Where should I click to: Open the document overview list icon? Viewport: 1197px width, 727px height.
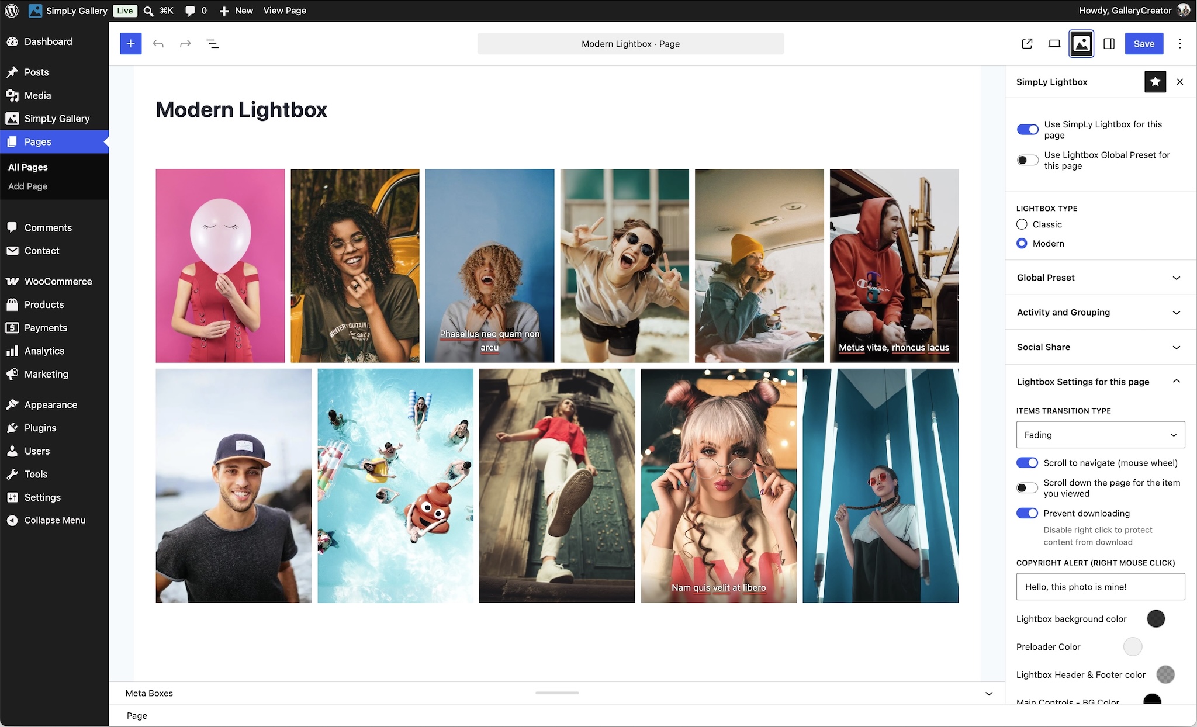pyautogui.click(x=213, y=44)
